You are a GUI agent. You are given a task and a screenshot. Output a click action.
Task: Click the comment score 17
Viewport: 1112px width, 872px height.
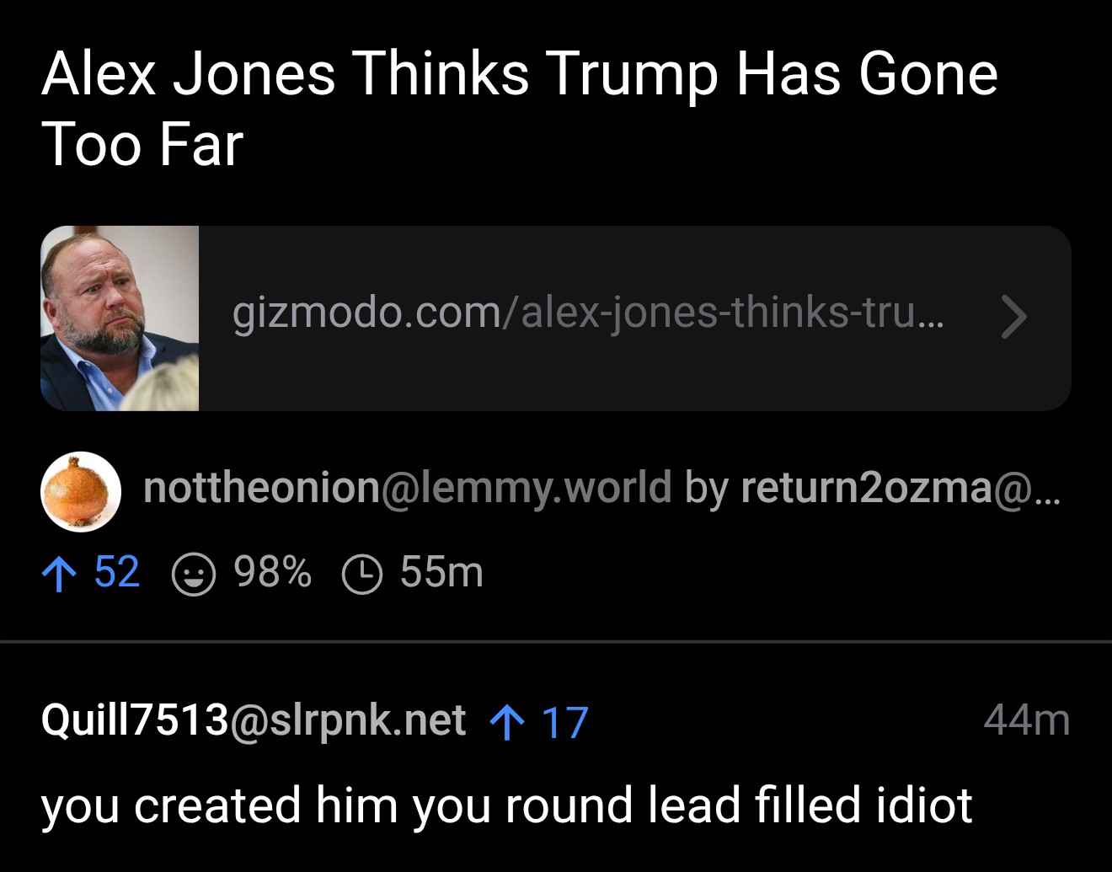pyautogui.click(x=564, y=723)
